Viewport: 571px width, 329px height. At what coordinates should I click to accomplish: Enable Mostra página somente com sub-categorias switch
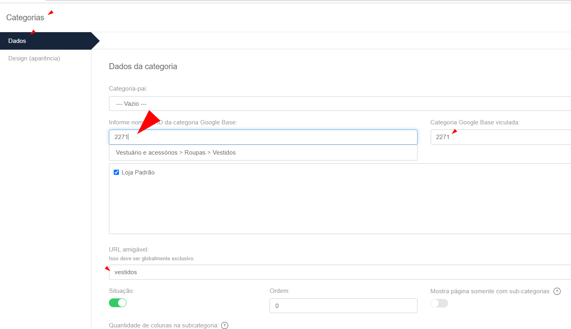point(439,303)
